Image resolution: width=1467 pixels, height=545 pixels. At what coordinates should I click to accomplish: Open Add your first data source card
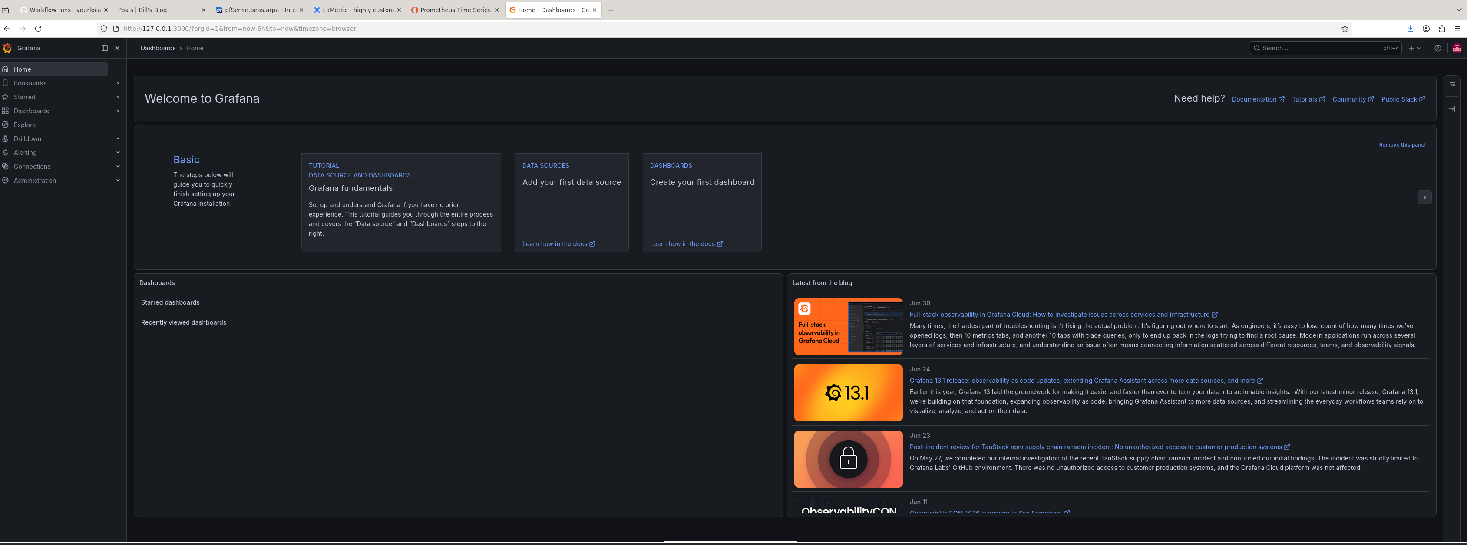(x=571, y=194)
